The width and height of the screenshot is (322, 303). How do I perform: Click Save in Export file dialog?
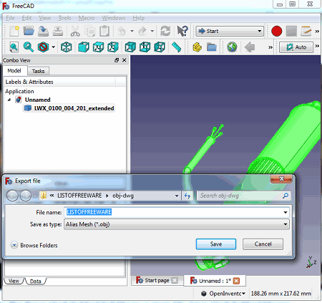[x=216, y=244]
